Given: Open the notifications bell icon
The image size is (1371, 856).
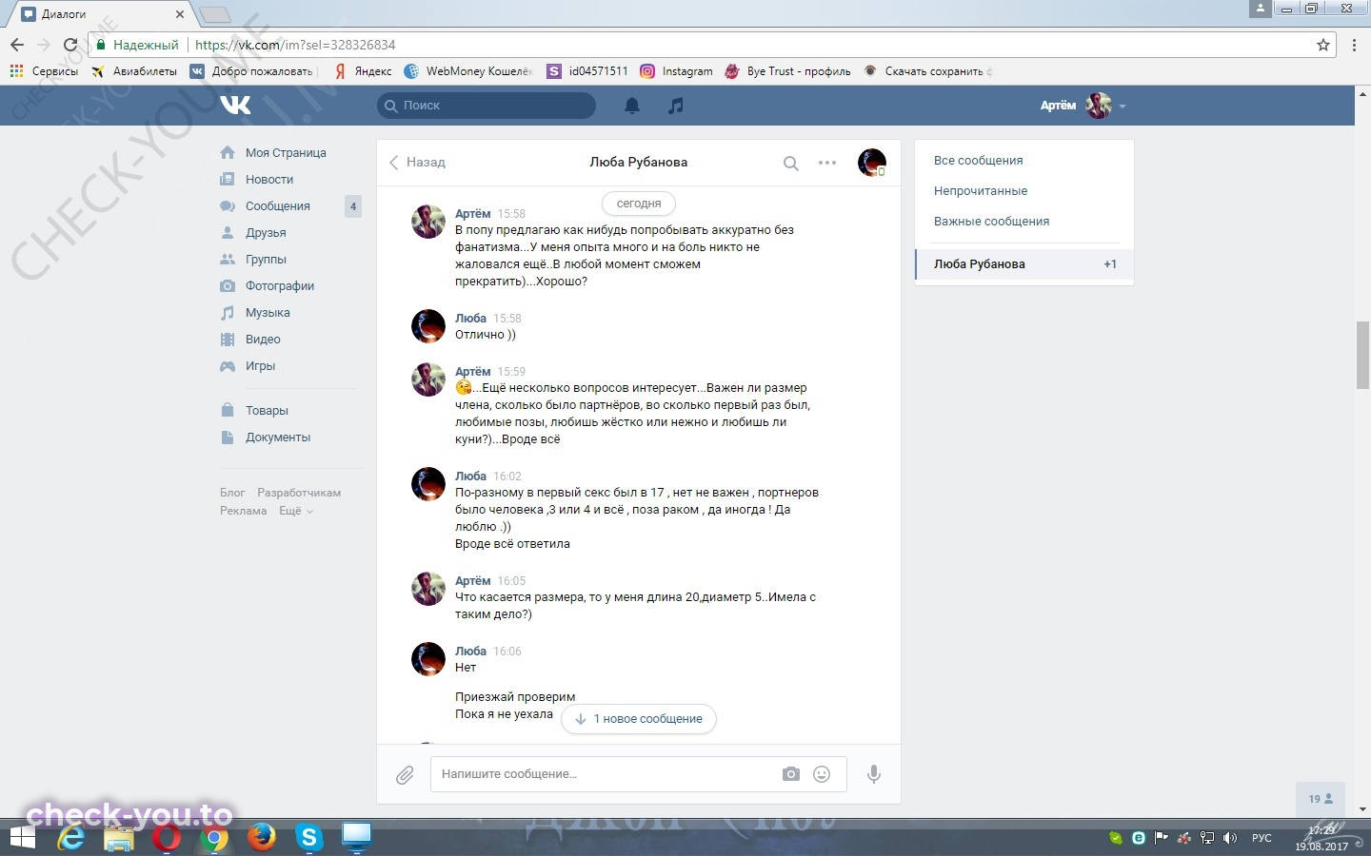Looking at the screenshot, I should [x=632, y=106].
